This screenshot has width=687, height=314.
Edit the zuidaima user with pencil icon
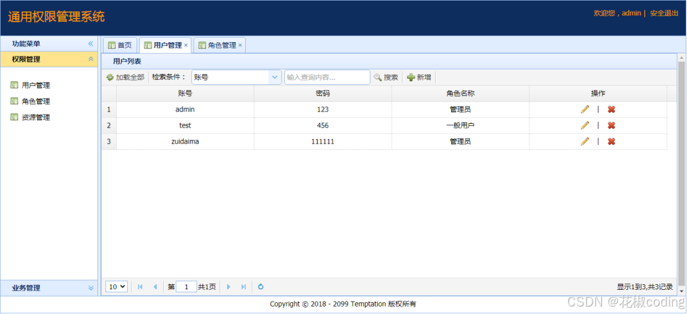585,141
